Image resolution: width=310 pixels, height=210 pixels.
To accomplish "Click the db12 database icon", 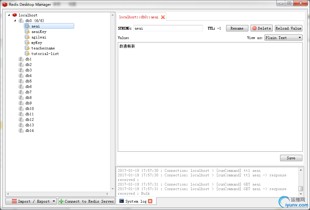I will coord(21,119).
